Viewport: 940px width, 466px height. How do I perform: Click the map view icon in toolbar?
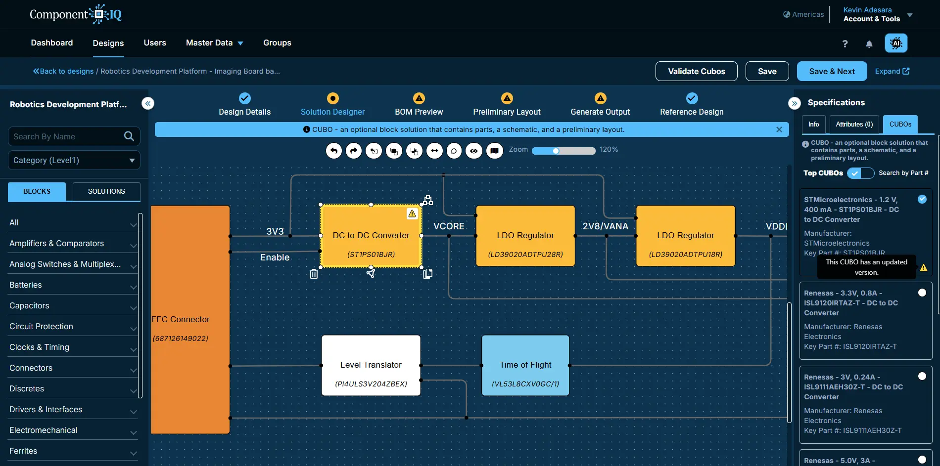(x=494, y=151)
